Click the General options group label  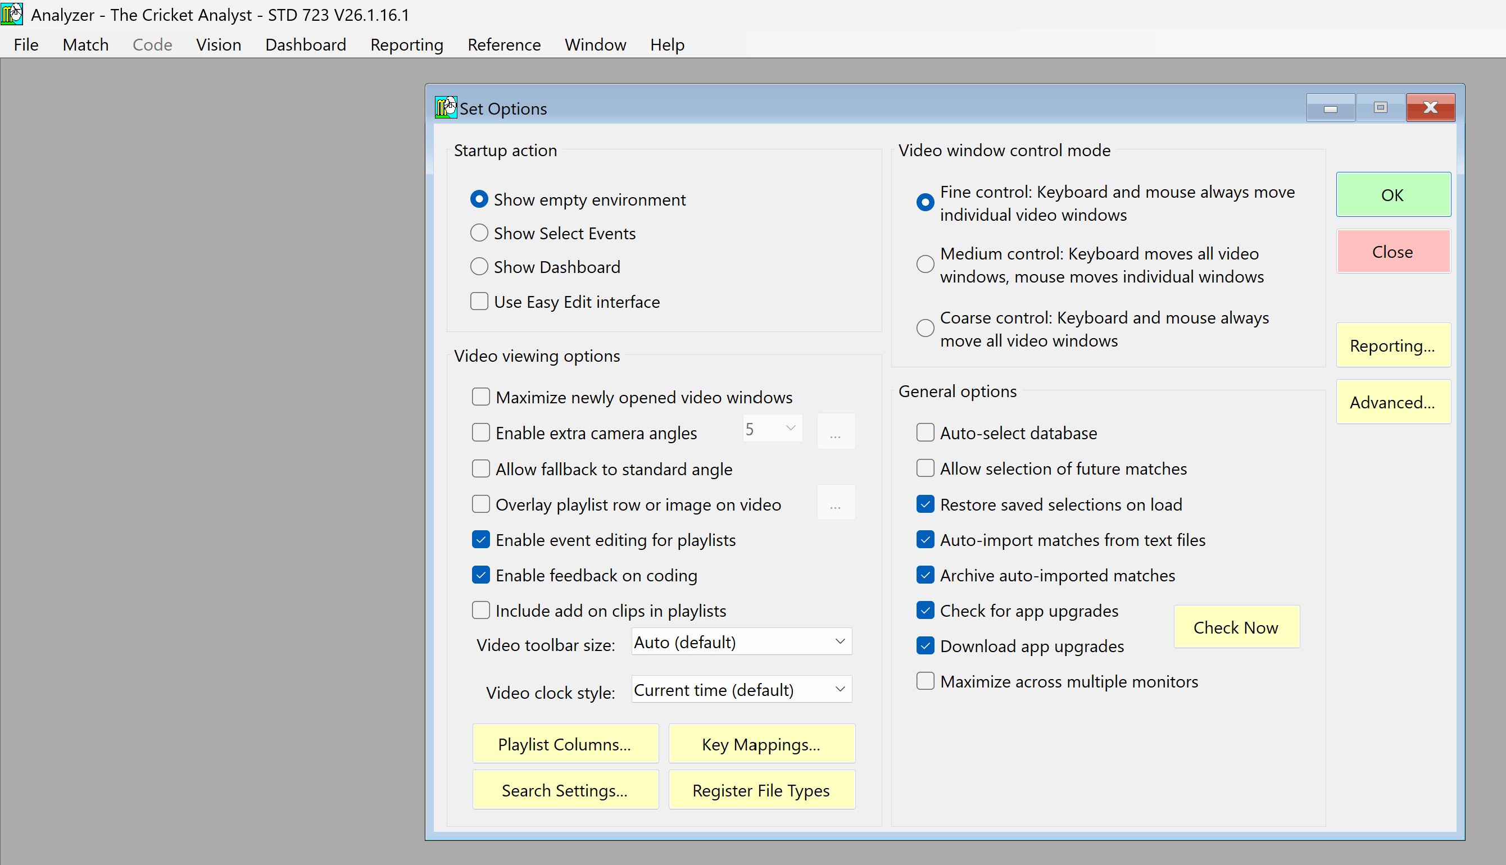[957, 391]
